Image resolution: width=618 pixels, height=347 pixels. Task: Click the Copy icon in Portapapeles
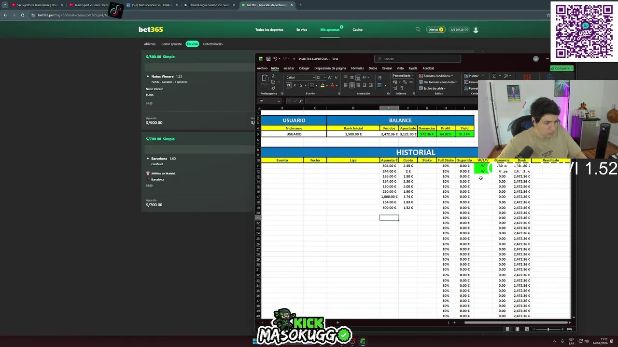coord(273,82)
